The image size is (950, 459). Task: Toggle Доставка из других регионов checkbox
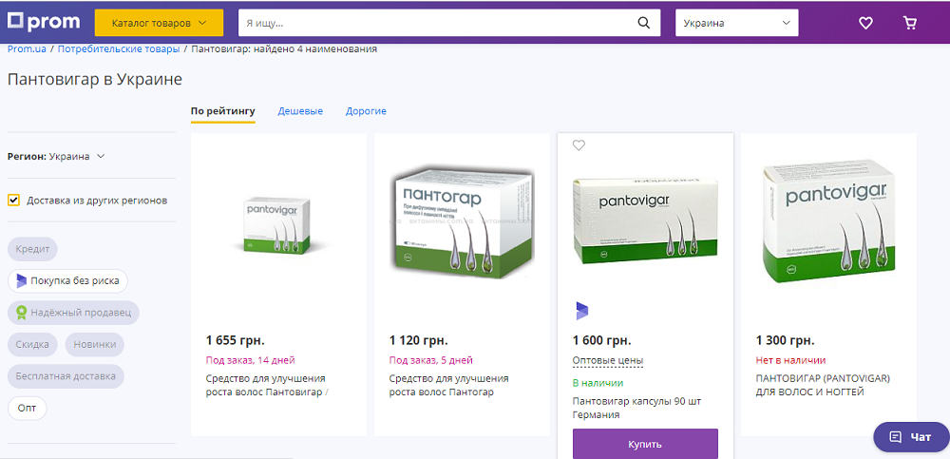pos(13,201)
